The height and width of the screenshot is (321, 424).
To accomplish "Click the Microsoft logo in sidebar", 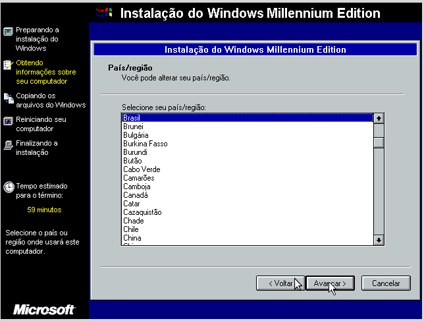I will pyautogui.click(x=45, y=310).
